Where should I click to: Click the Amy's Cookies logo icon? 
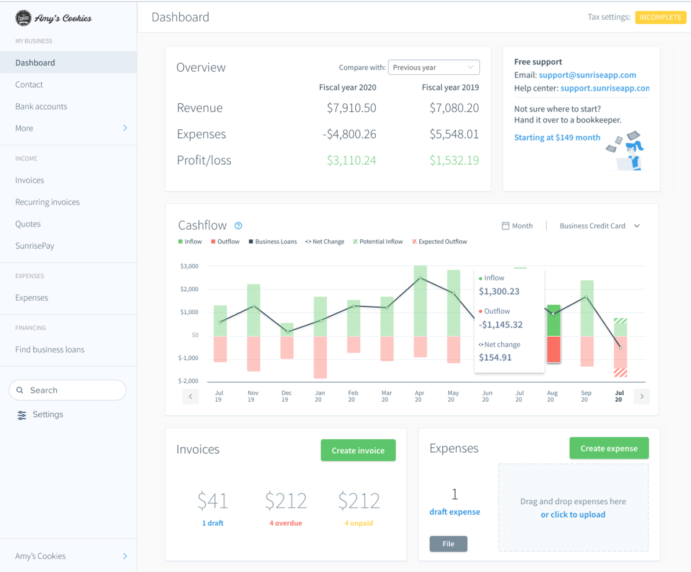pos(23,18)
